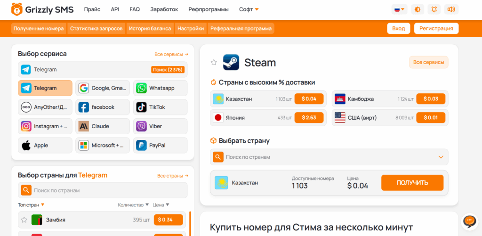482x236 pixels.
Task: Open the API menu item
Action: (x=115, y=9)
